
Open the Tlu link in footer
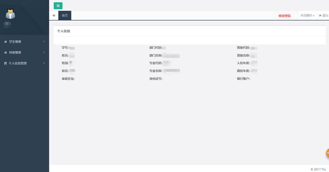click(x=324, y=169)
